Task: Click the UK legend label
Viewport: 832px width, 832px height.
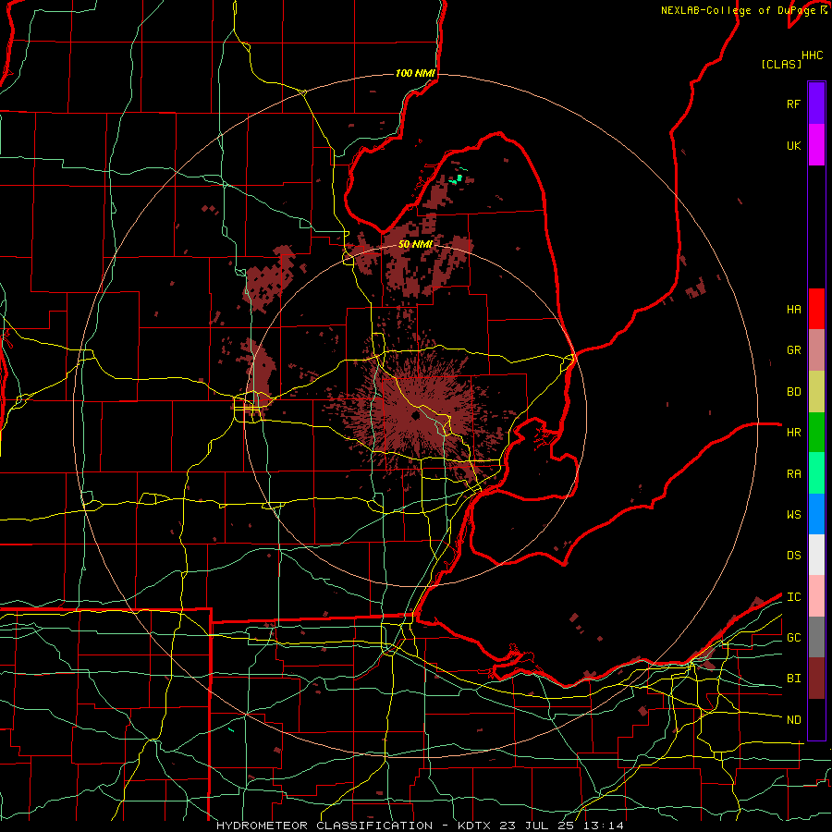Action: [x=793, y=145]
